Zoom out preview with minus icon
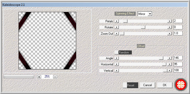Image resolution: width=190 pixels, height=94 pixels. click(x=55, y=77)
